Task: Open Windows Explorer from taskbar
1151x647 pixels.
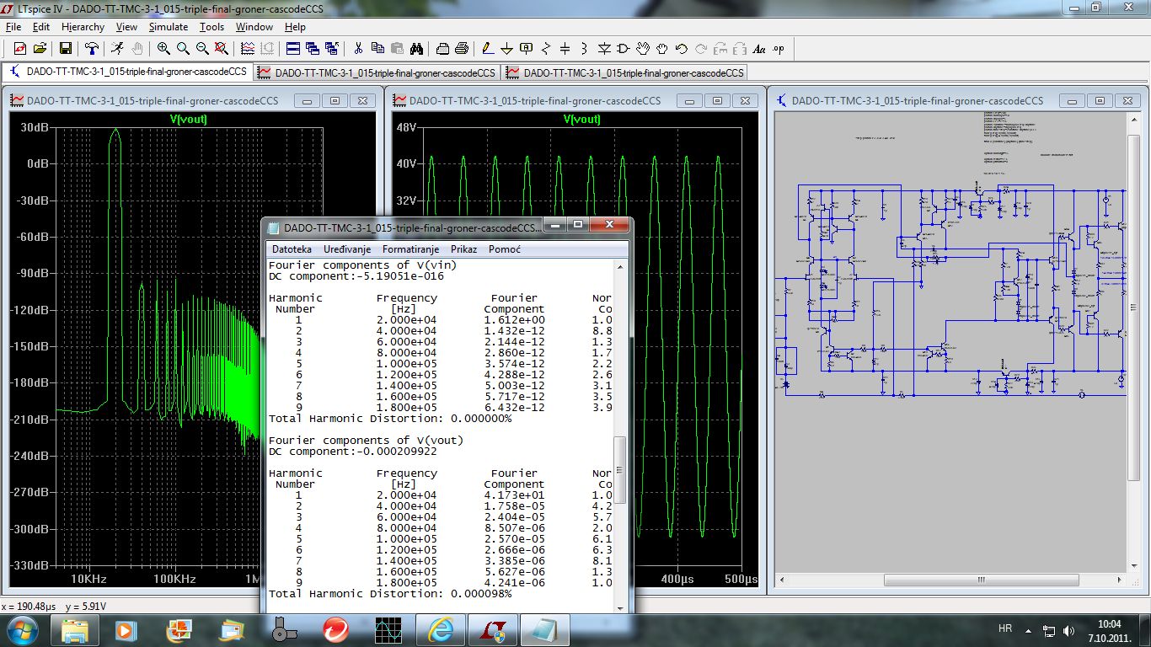Action: point(75,629)
